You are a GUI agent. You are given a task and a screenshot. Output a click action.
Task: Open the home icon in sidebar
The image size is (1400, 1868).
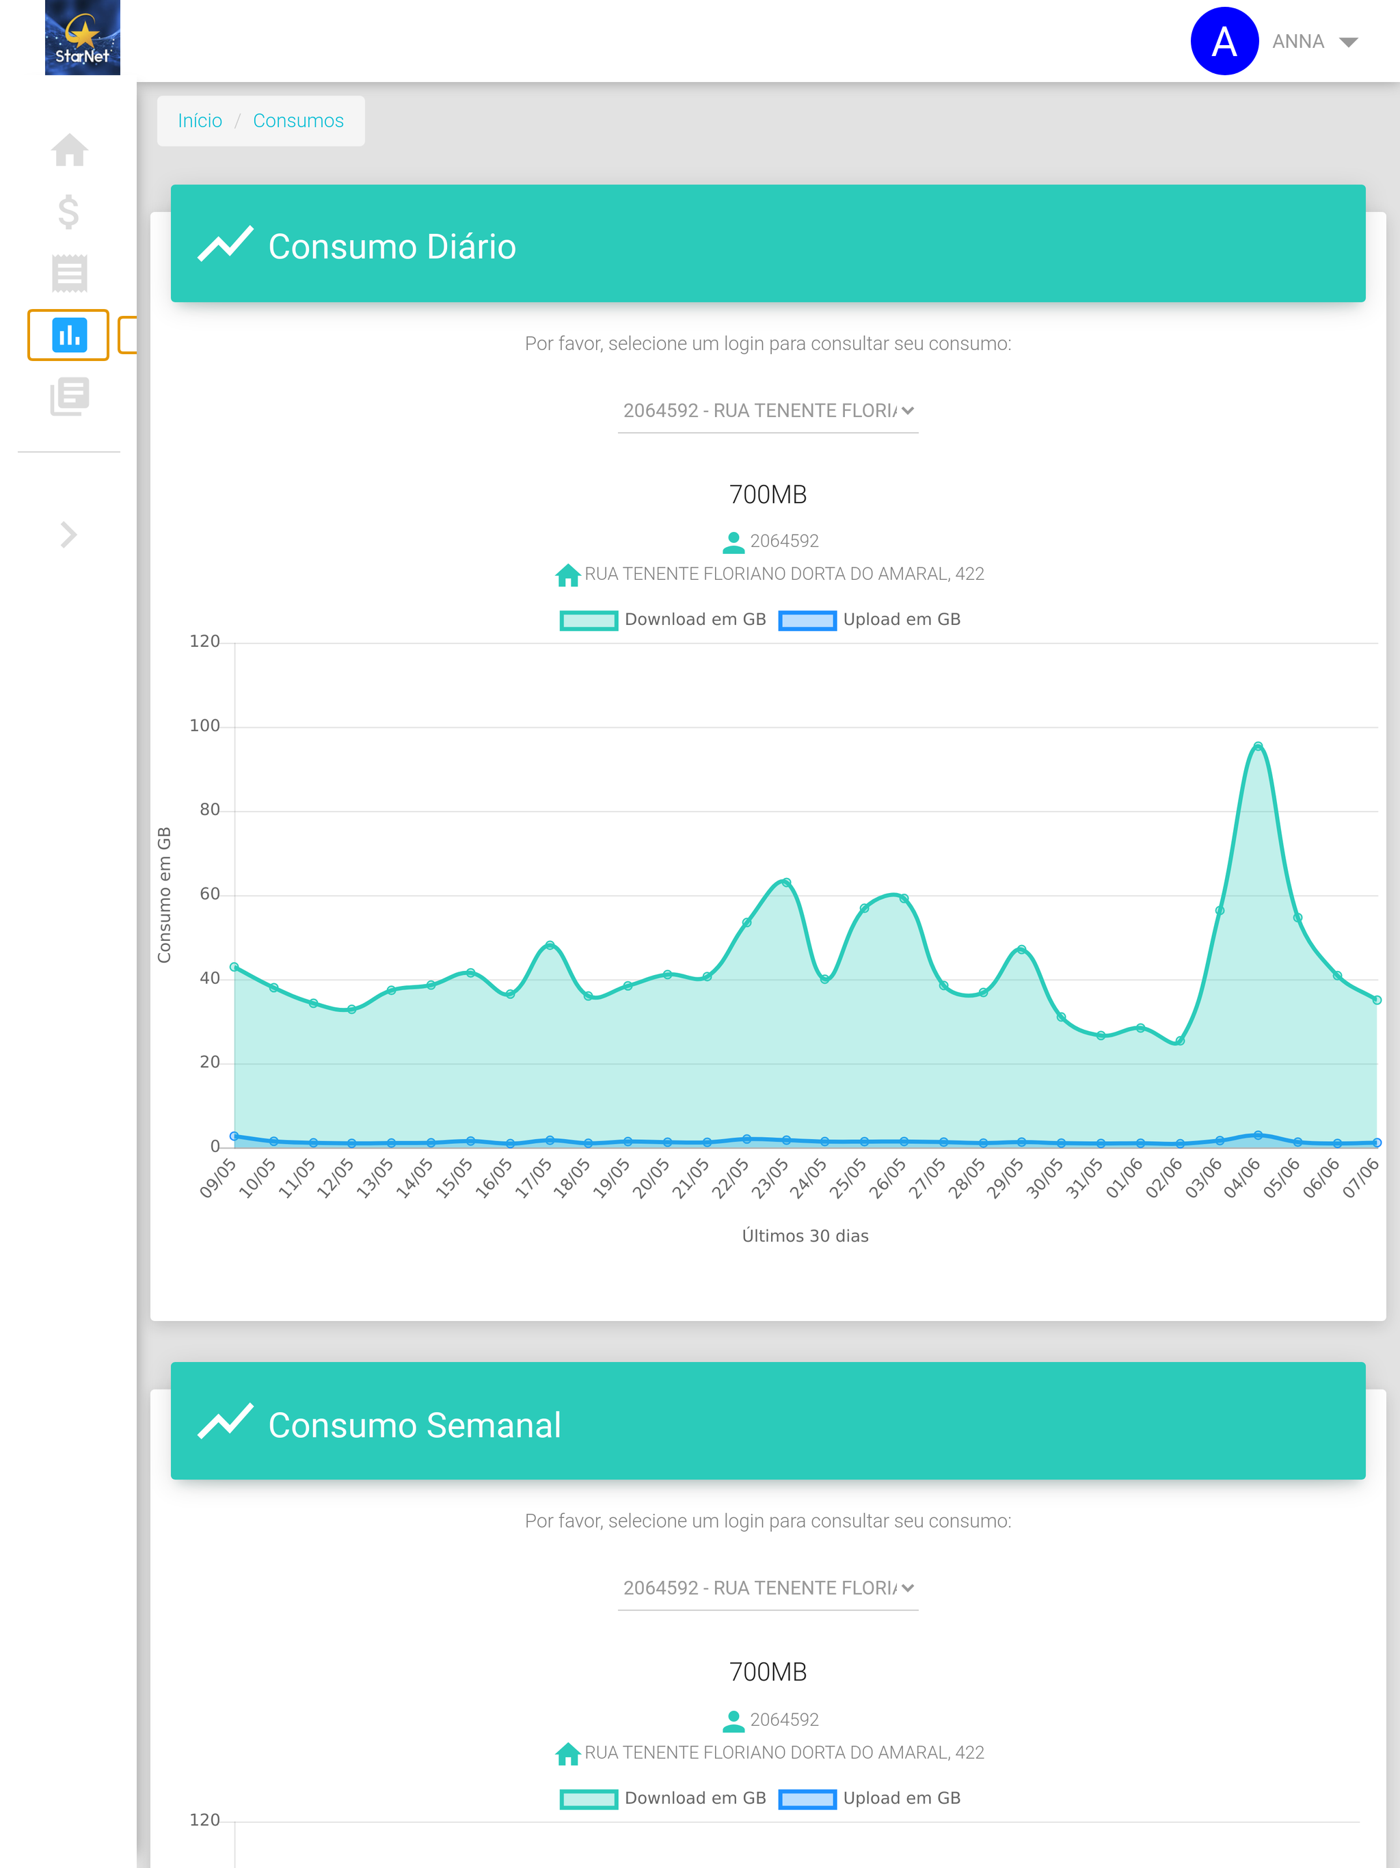[x=69, y=150]
